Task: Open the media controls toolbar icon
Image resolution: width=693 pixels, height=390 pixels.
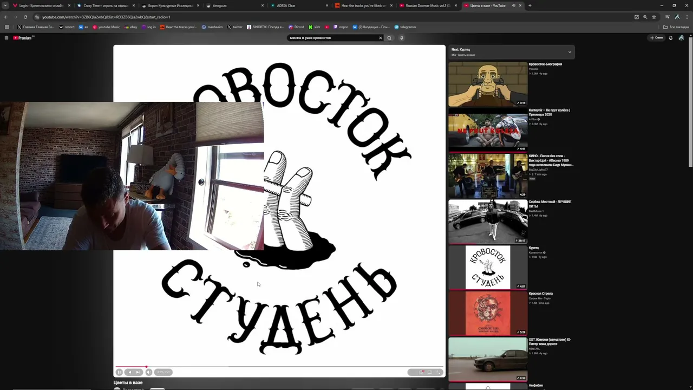Action: point(668,17)
